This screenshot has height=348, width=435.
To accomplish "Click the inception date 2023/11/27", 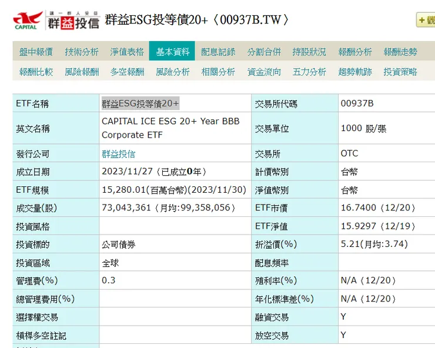I will click(128, 172).
